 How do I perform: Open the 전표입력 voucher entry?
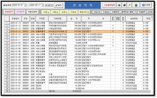(9, 12)
